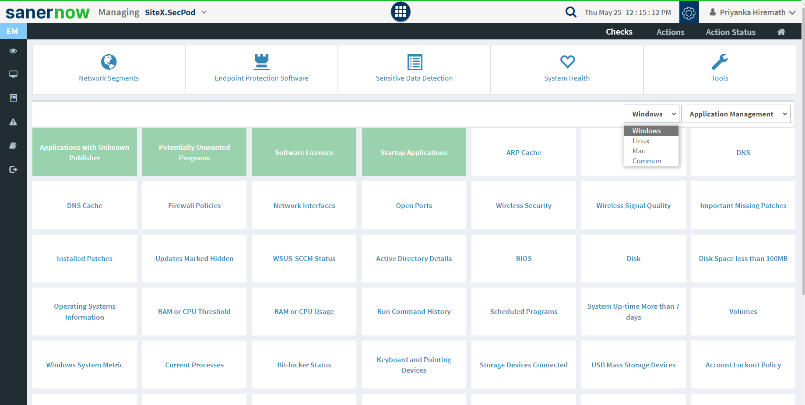This screenshot has height=405, width=805.
Task: Expand the Application Management dropdown
Action: (735, 114)
